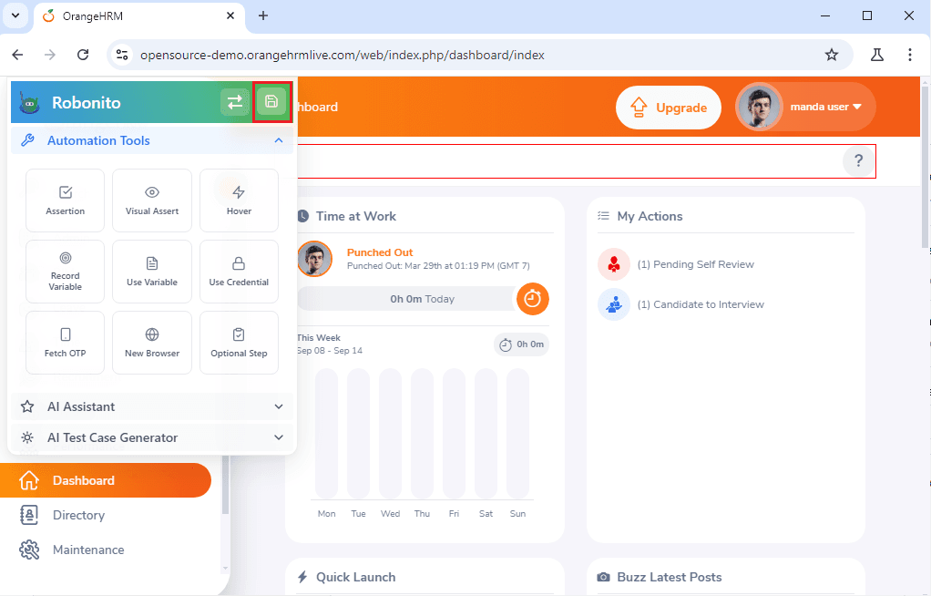Open Chrome three-dot menu
931x596 pixels.
coord(910,55)
